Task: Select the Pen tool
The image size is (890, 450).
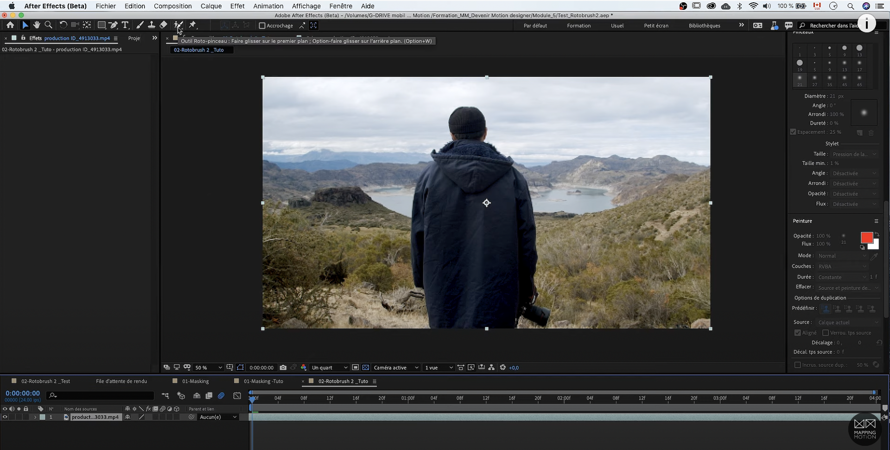Action: 113,25
